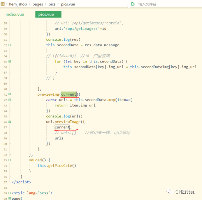Open hem_shop in the breadcrumb path

[18, 4]
